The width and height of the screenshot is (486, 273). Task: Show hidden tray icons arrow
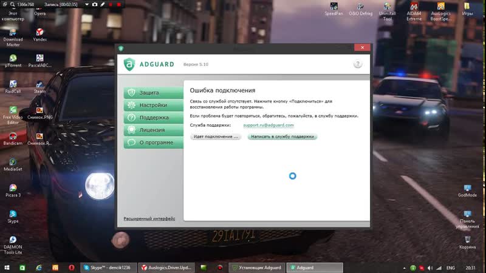coord(404,268)
